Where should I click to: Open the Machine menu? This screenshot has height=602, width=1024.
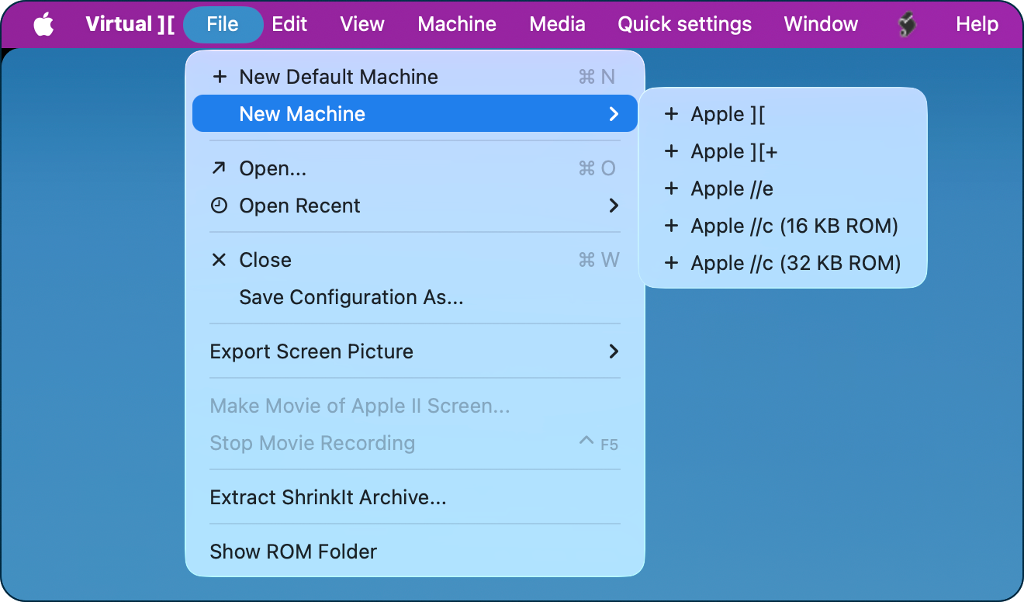[x=457, y=25]
